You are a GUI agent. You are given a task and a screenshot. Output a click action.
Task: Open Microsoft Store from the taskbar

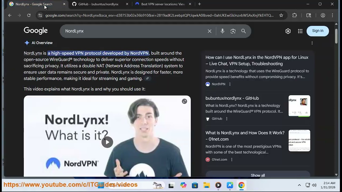click(x=195, y=185)
